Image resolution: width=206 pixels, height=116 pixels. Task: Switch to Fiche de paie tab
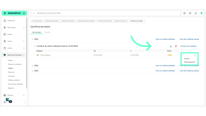pos(37,21)
